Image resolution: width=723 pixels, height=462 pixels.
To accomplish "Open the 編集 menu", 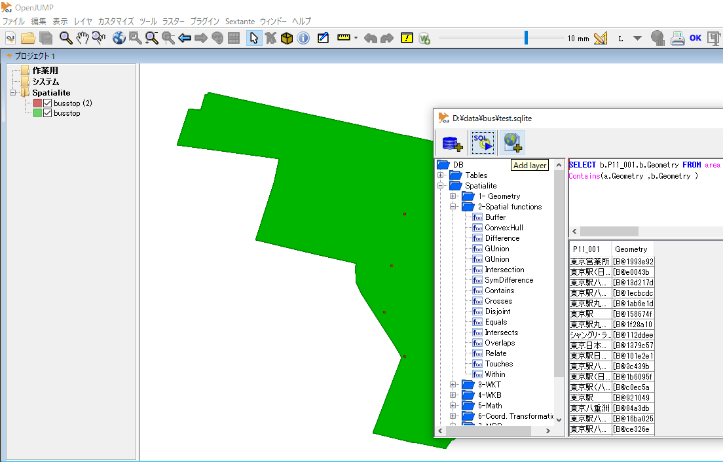I will pos(39,21).
